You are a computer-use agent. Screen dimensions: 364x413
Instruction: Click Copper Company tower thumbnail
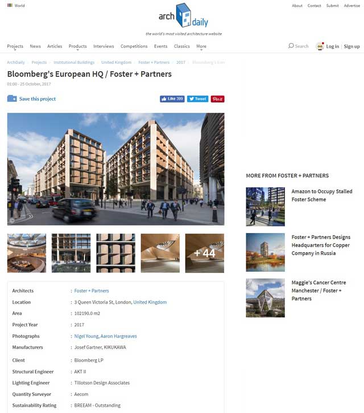[x=266, y=252]
